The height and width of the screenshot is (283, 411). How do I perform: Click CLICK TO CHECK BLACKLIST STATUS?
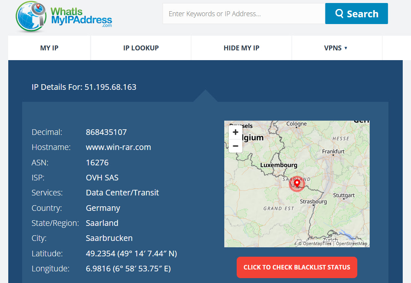pyautogui.click(x=297, y=267)
